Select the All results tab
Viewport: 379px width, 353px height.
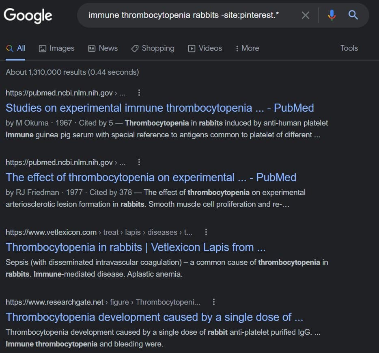pyautogui.click(x=16, y=48)
